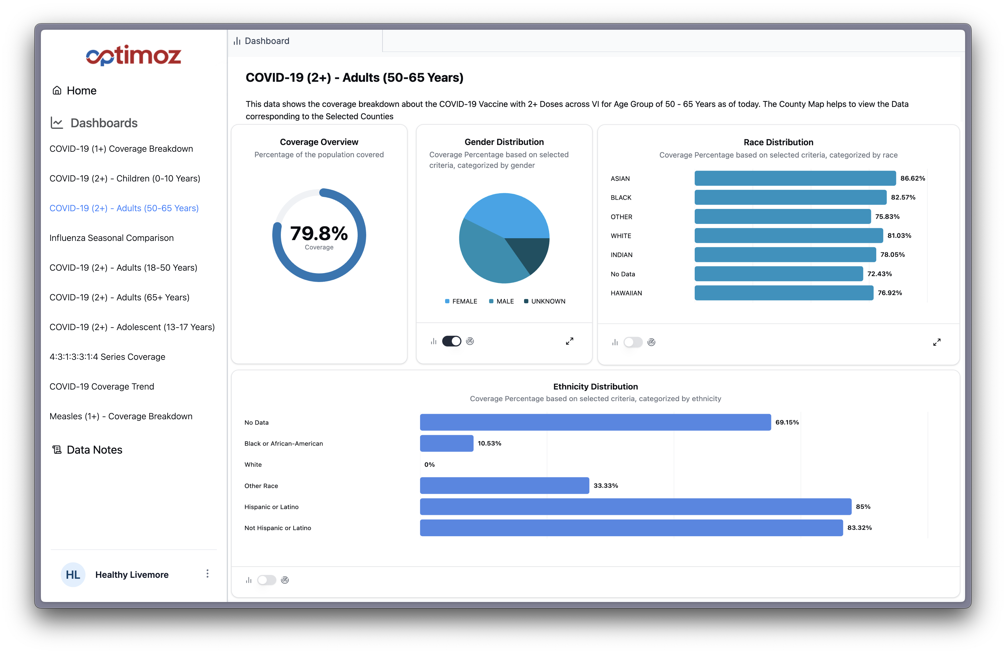This screenshot has height=654, width=1006.
Task: Click the target icon on Ethnicity Distribution card
Action: coord(285,580)
